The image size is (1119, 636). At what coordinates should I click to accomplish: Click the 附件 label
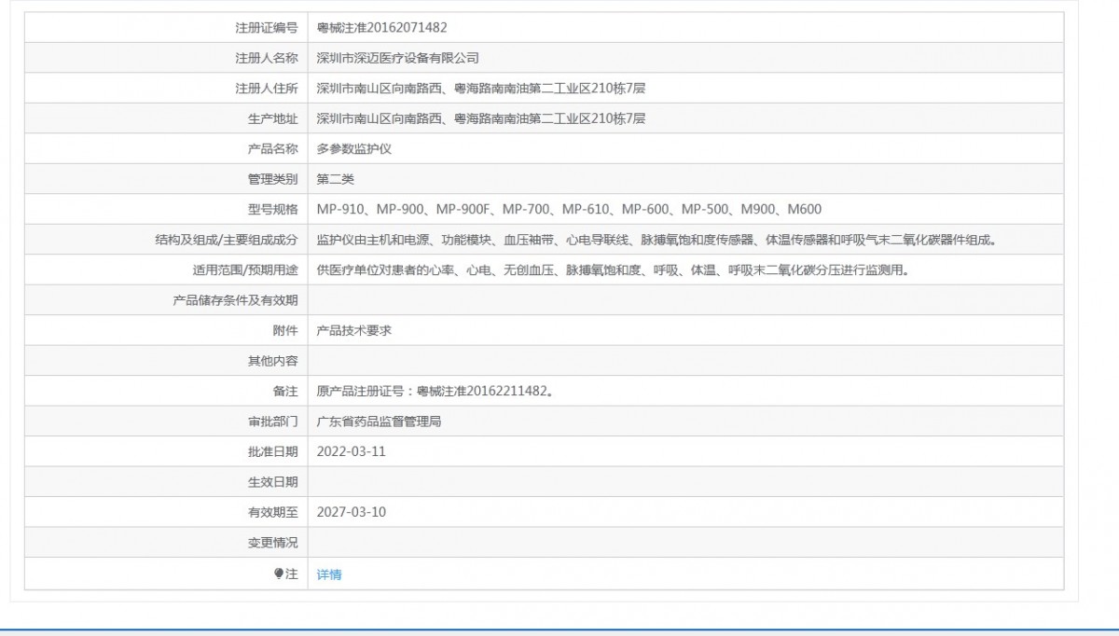[x=285, y=330]
